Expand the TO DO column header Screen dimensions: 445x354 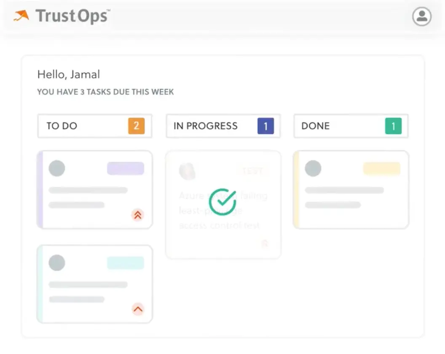coord(94,126)
